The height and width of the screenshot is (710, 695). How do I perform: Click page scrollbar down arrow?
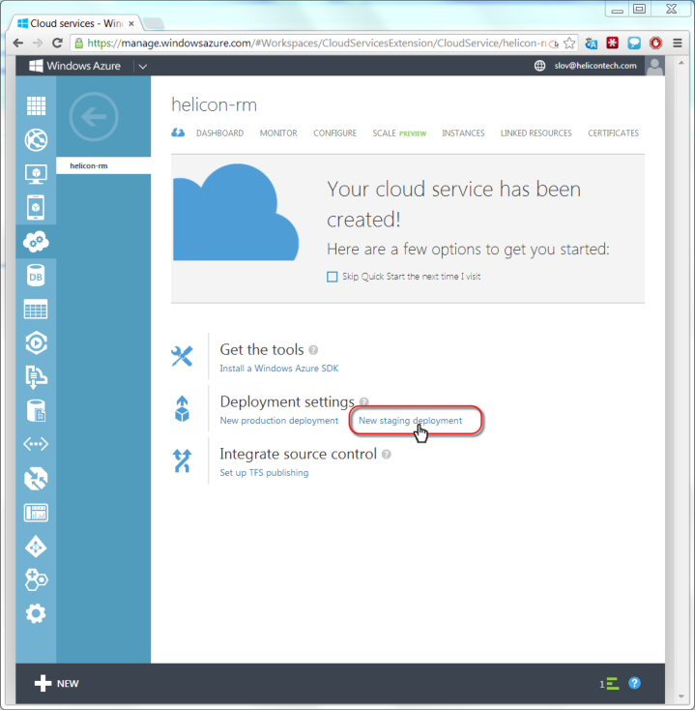point(681,696)
